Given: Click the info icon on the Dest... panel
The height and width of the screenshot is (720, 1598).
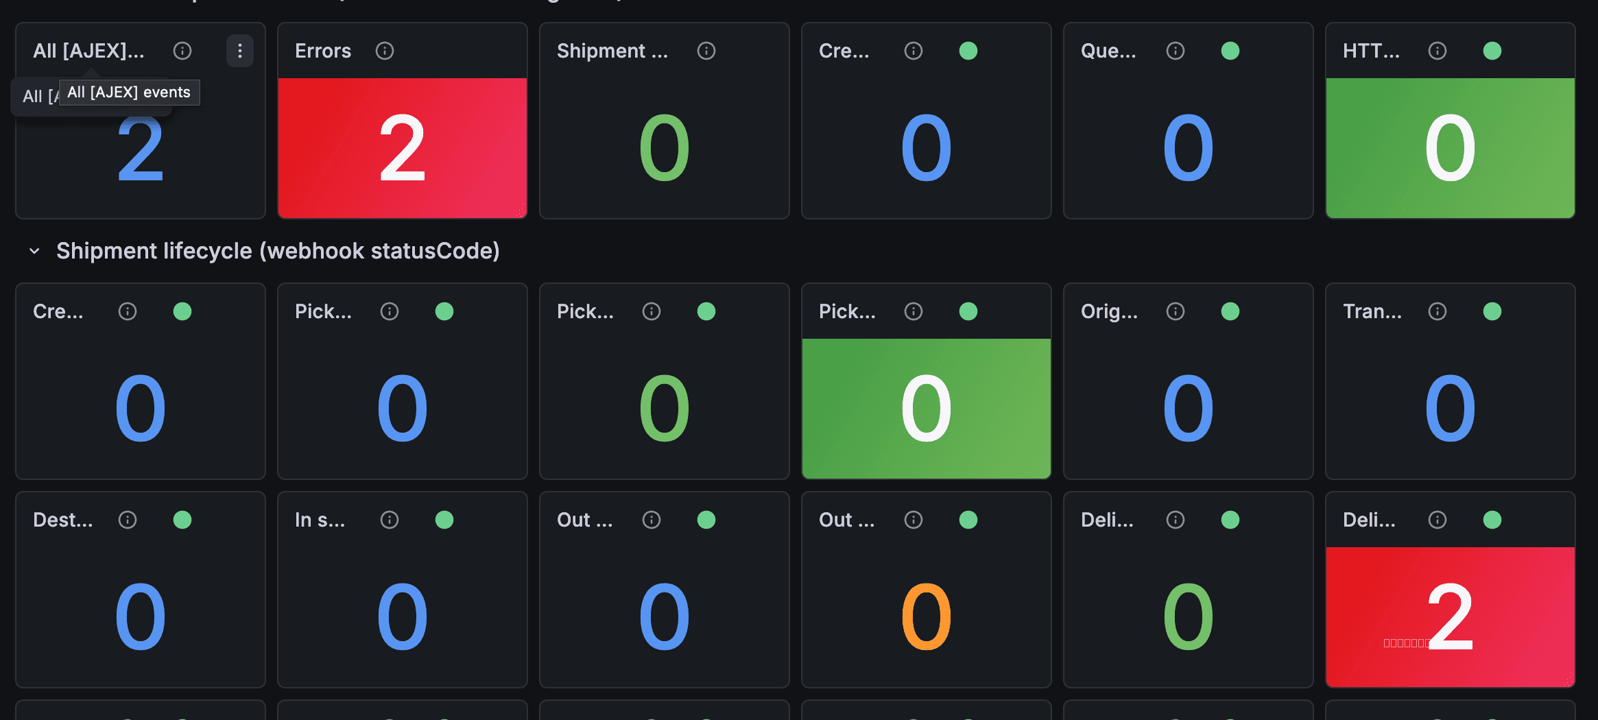Looking at the screenshot, I should tap(128, 520).
